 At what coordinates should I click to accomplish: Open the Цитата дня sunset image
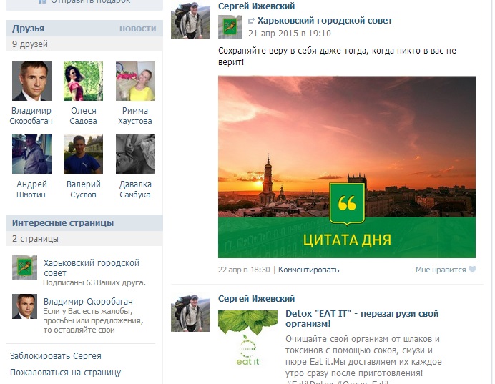coord(347,167)
